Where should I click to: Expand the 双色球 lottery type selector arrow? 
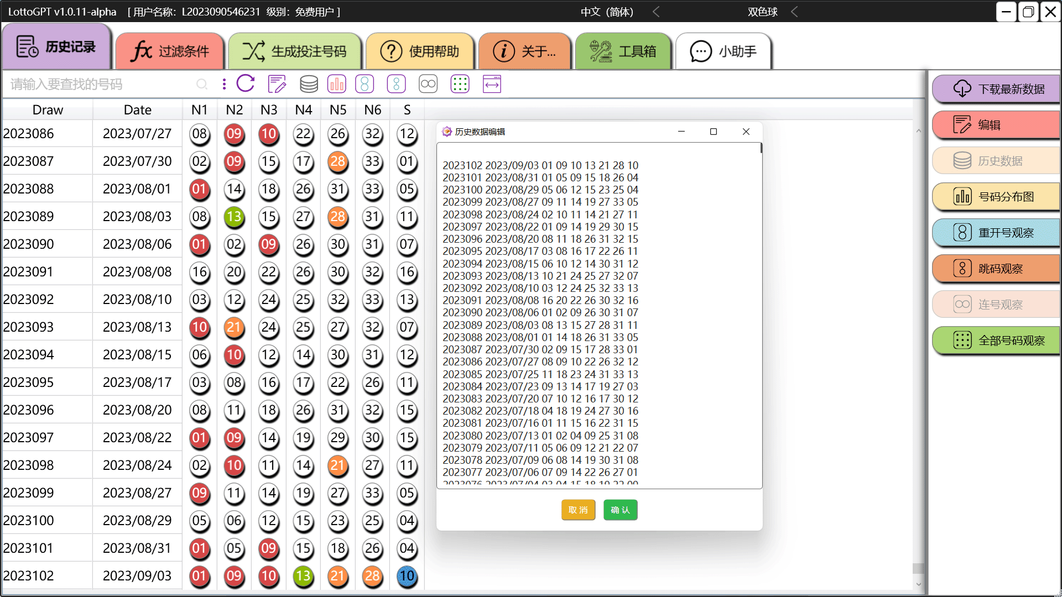[x=795, y=12]
